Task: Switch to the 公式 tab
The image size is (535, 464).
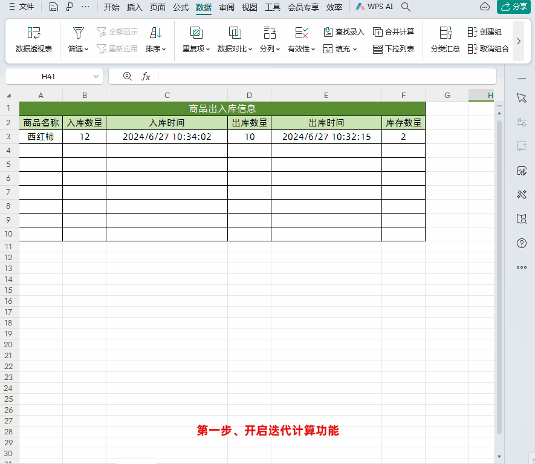Action: coord(181,7)
